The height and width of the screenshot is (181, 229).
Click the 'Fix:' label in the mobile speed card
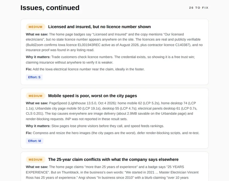pyautogui.click(x=29, y=133)
